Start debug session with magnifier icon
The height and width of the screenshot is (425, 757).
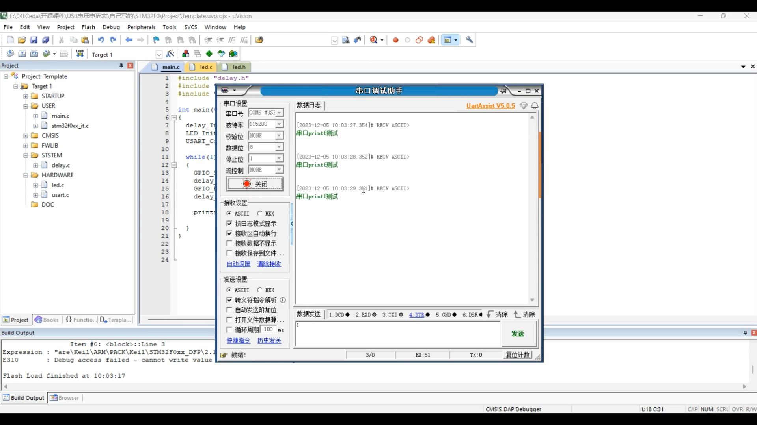coord(374,40)
